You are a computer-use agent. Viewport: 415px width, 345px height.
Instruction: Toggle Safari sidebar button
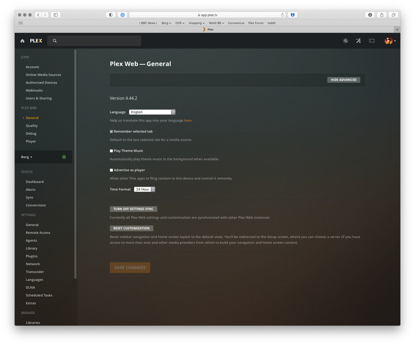click(x=56, y=15)
